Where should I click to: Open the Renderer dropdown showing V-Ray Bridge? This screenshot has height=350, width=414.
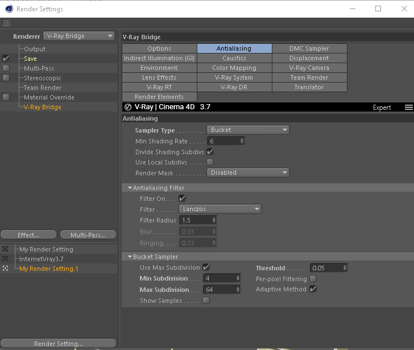[x=79, y=36]
